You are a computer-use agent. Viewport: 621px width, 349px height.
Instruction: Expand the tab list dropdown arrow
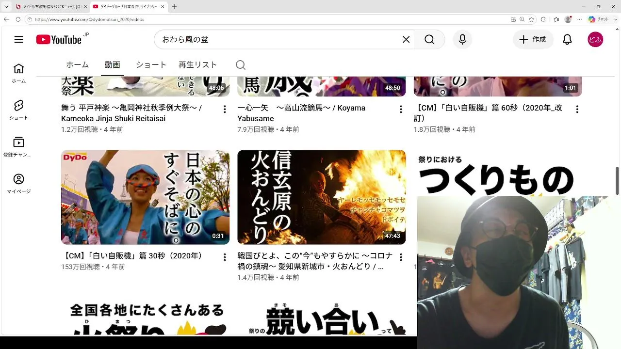[x=6, y=6]
